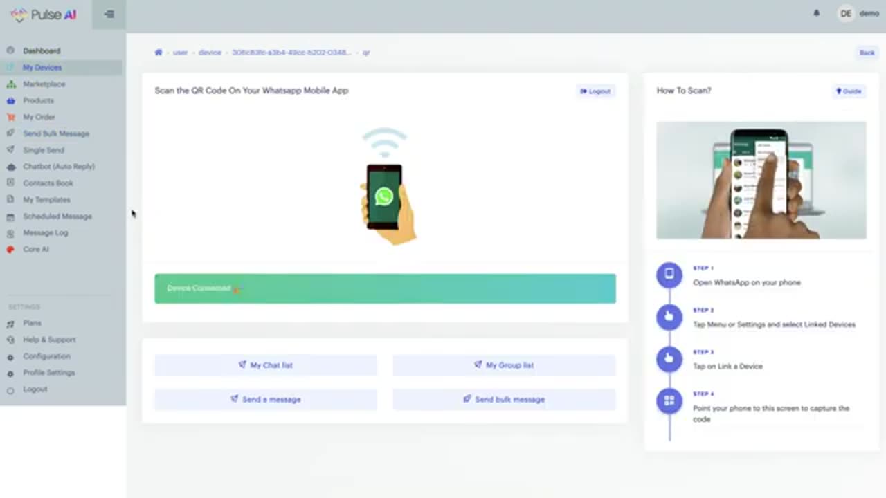886x498 pixels.
Task: Click My Templates sidebar icon
Action: [10, 199]
